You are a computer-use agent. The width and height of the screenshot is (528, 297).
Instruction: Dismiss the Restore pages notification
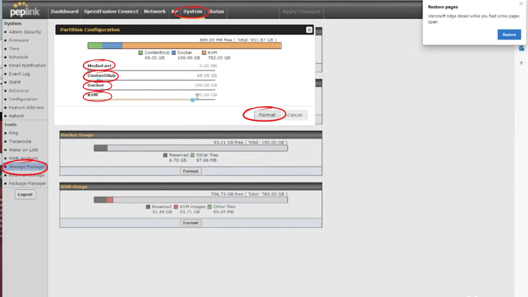pos(521,4)
